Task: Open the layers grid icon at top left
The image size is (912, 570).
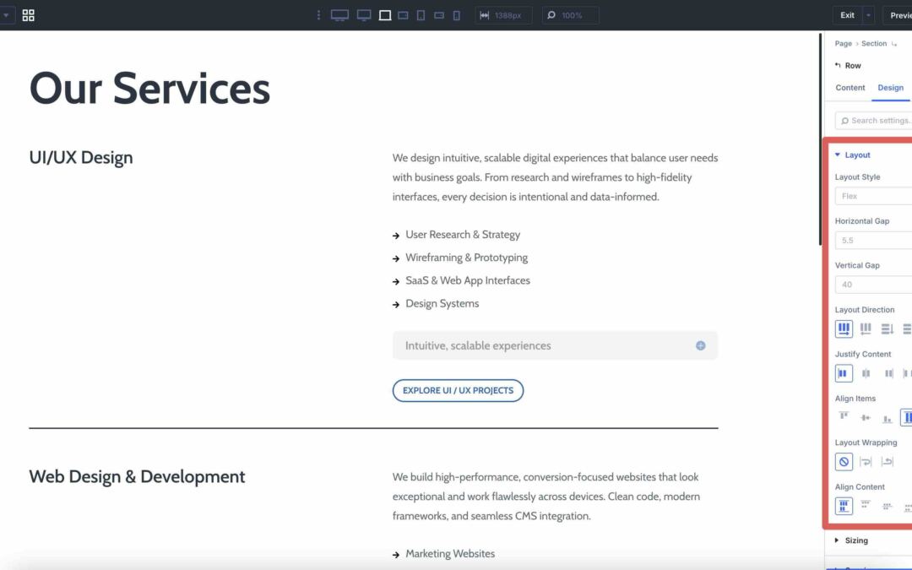Action: 29,14
